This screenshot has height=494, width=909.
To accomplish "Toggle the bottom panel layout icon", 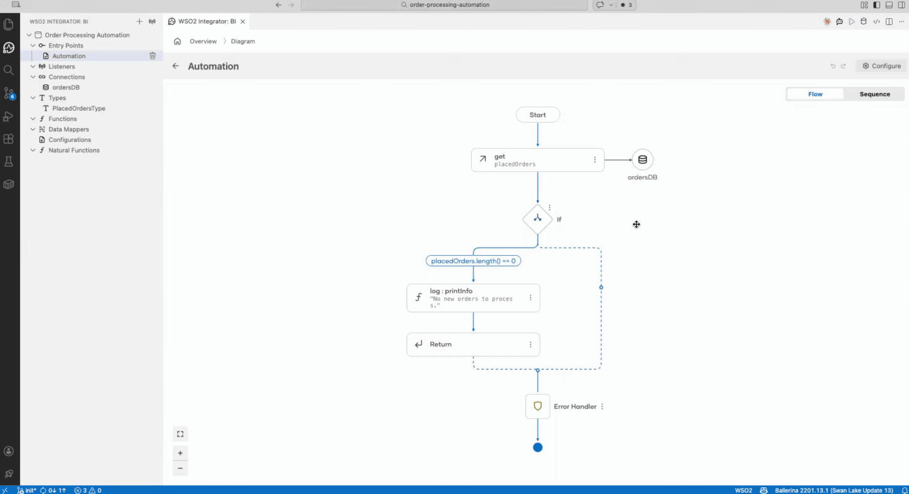I will click(x=888, y=5).
